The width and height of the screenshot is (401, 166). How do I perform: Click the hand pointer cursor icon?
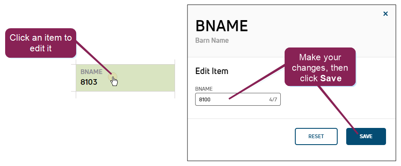click(114, 82)
